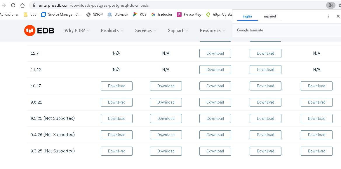The height and width of the screenshot is (169, 341).
Task: Click the first Download button for version 10.17
Action: pyautogui.click(x=116, y=86)
